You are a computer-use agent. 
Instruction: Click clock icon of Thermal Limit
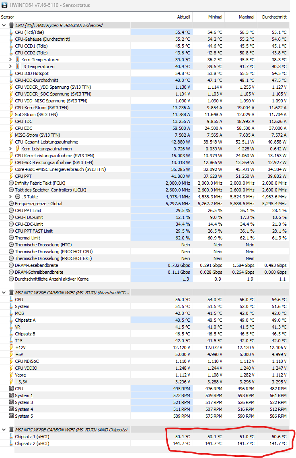coord(11,238)
